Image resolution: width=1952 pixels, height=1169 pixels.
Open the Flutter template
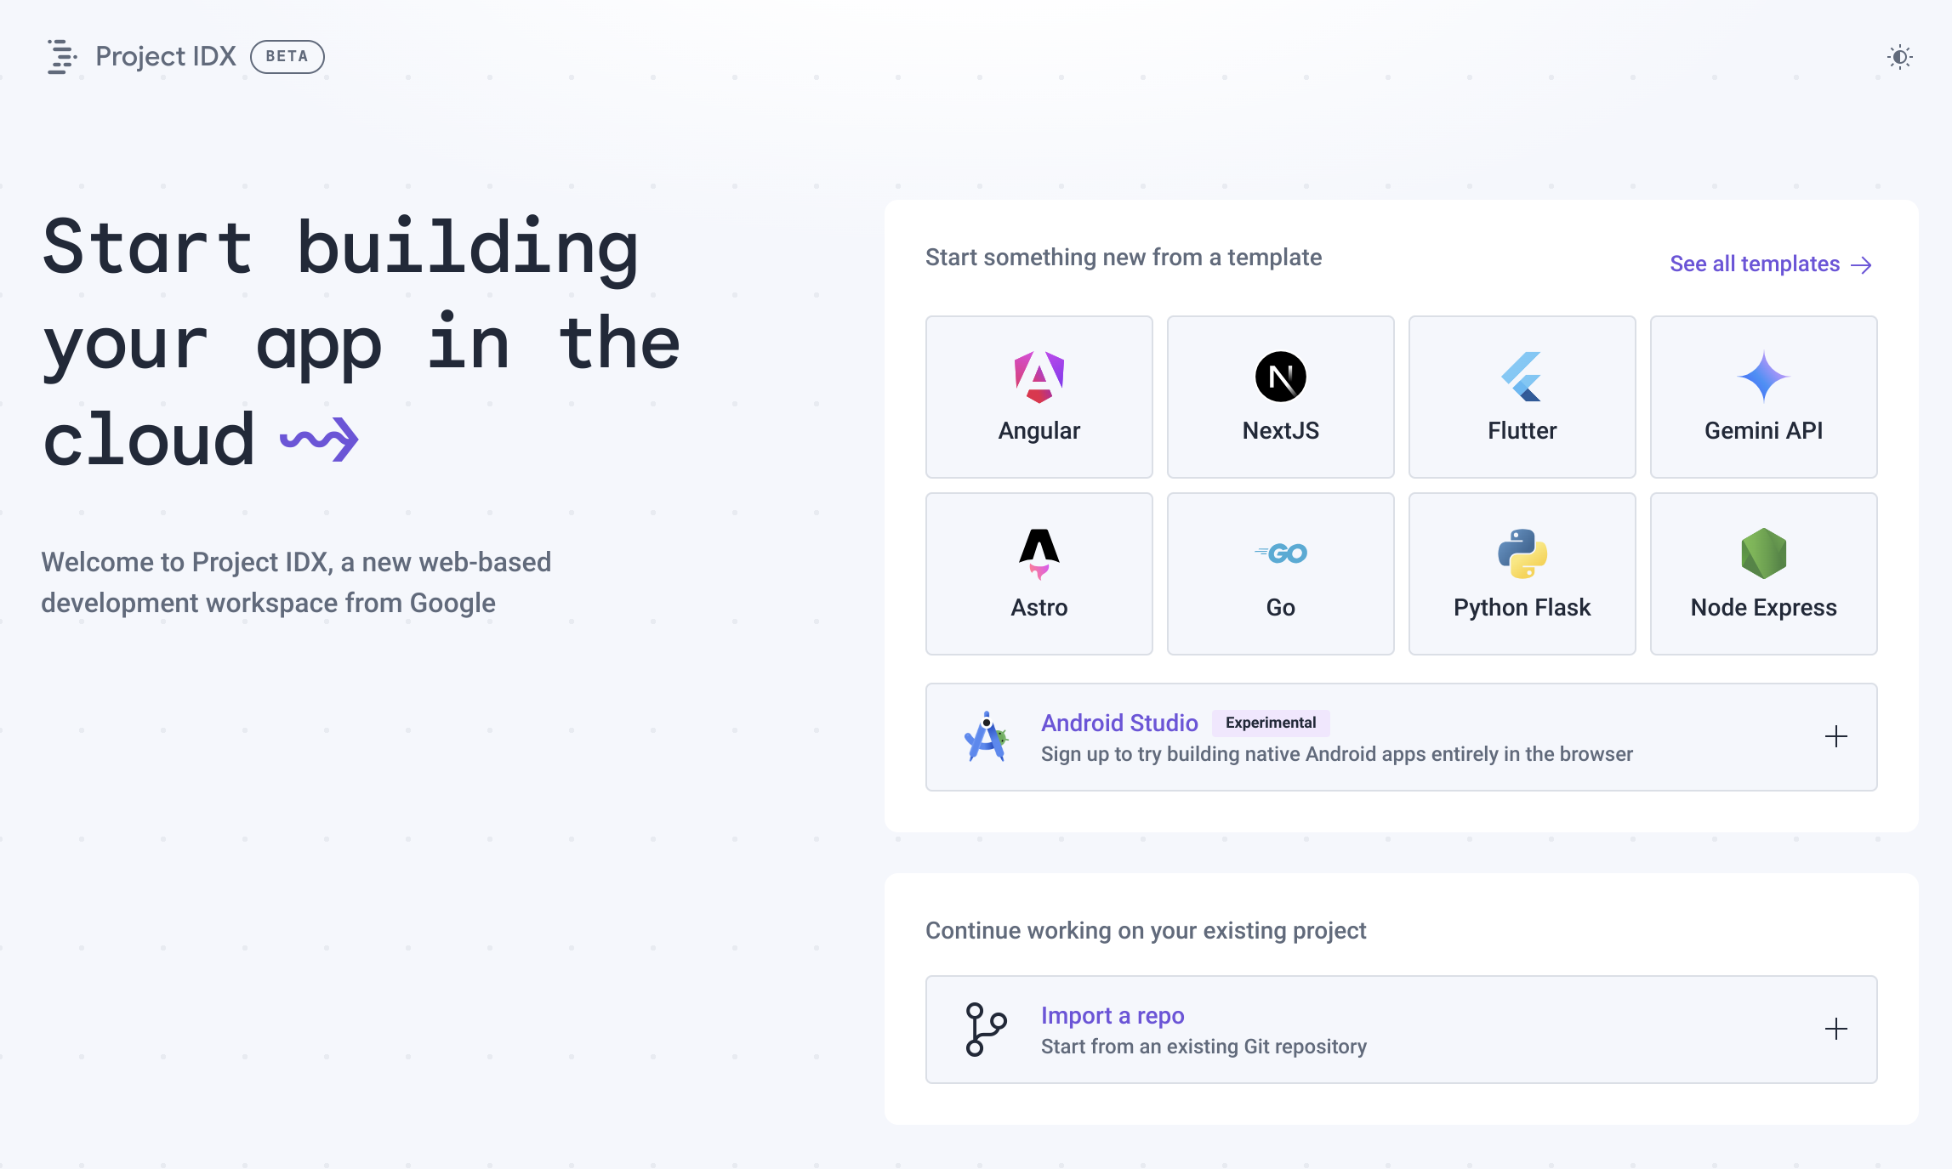coord(1522,395)
